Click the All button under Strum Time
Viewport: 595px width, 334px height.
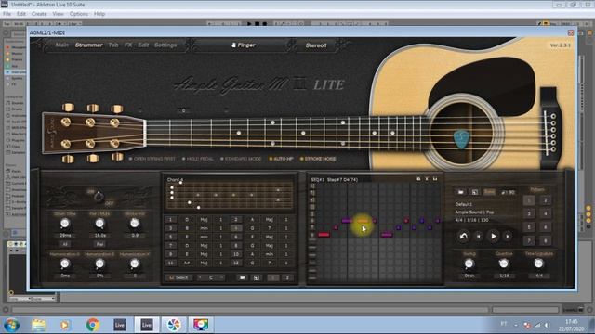coord(65,244)
